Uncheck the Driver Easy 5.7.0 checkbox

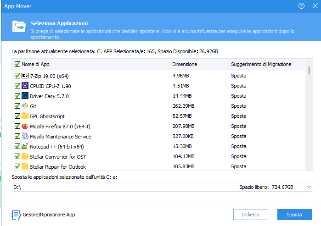pyautogui.click(x=17, y=96)
